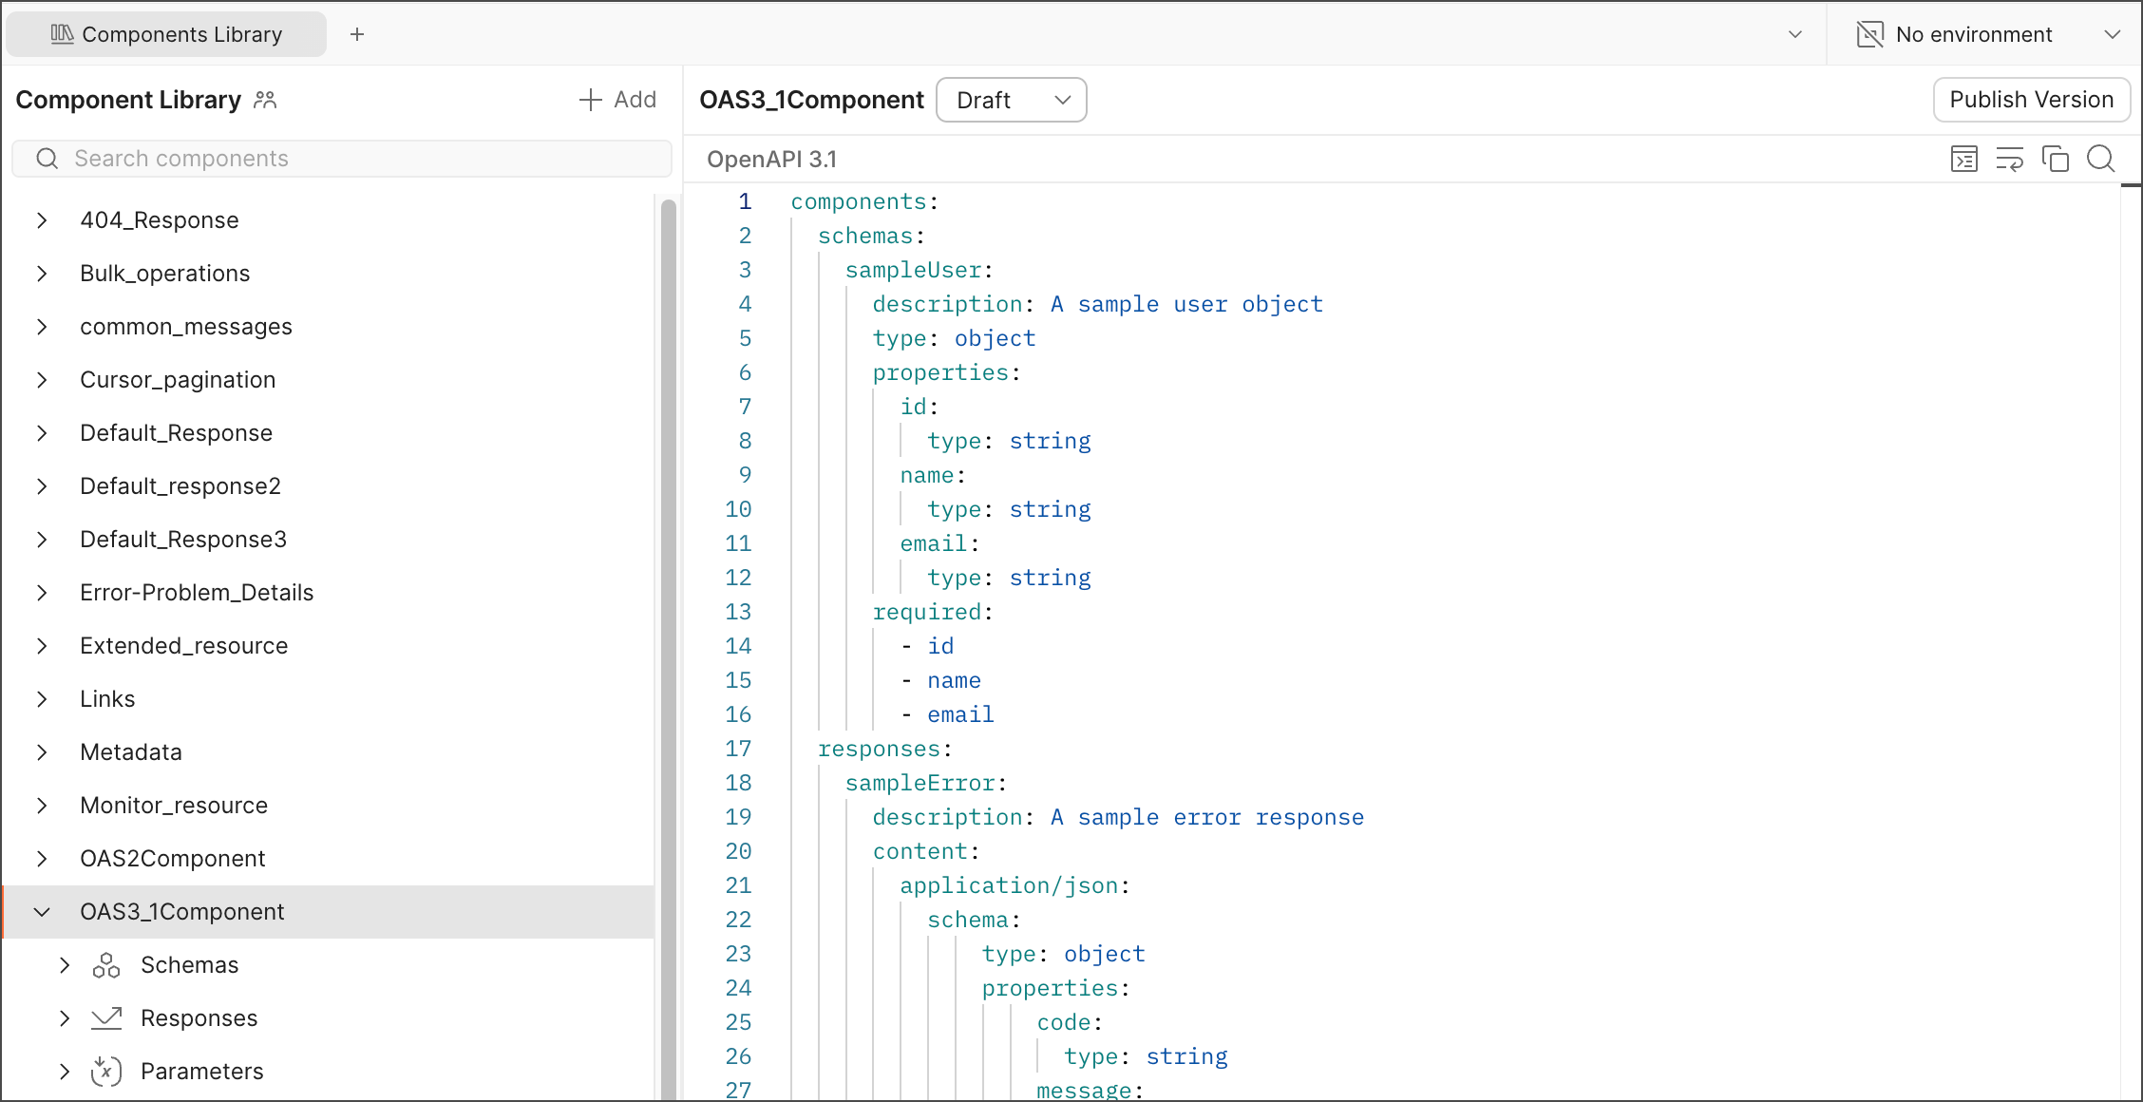Click the plus icon to open a new tab

(x=357, y=34)
